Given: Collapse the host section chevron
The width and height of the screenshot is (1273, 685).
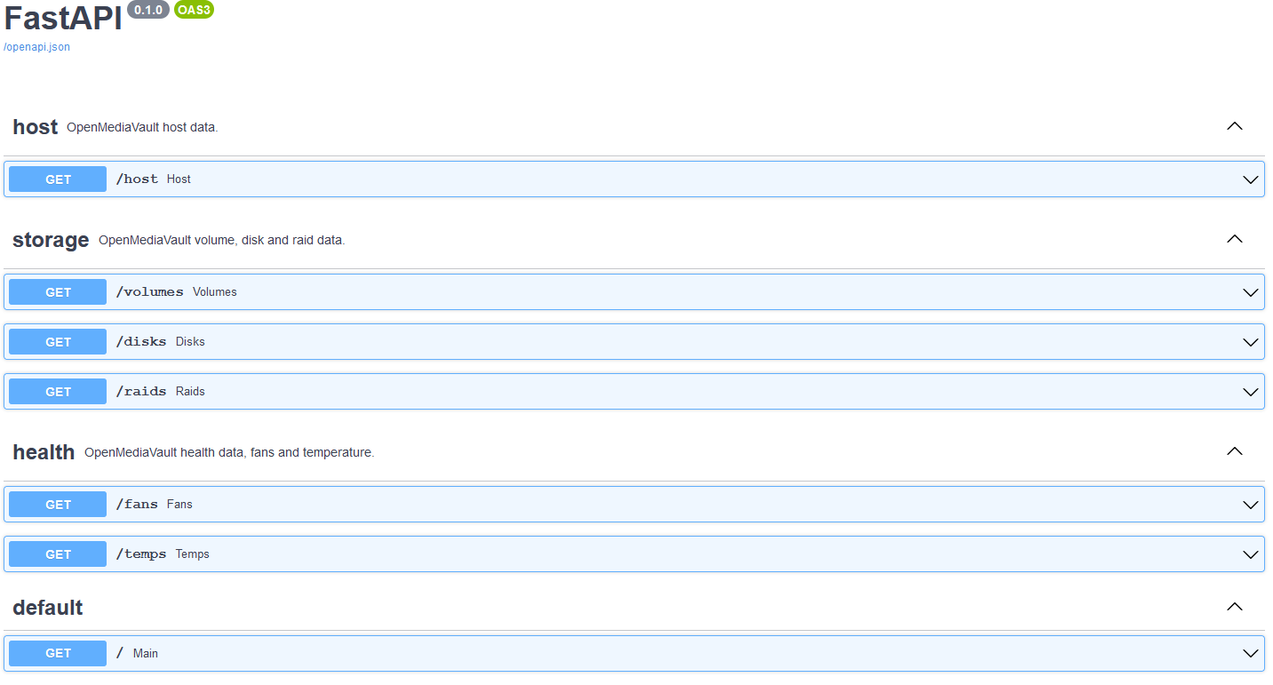Looking at the screenshot, I should [x=1234, y=126].
